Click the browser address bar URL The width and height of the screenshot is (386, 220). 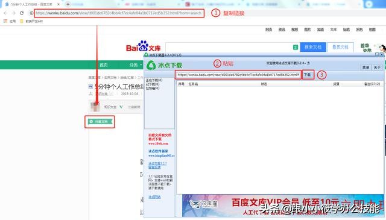click(119, 13)
